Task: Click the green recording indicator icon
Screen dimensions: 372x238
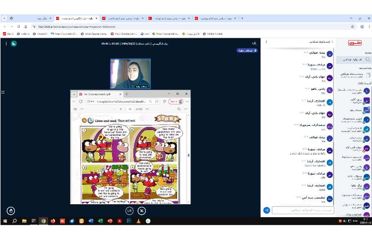Action: point(14,43)
